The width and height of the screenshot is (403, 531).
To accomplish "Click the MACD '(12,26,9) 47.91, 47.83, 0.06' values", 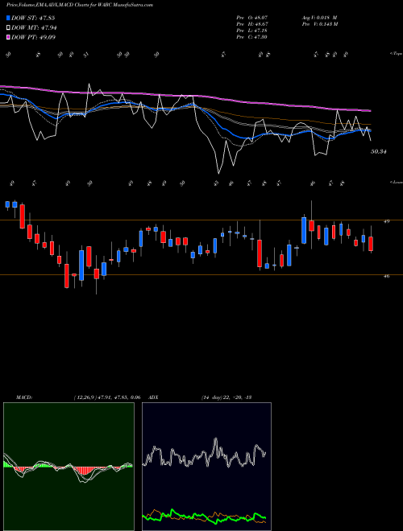I will (107, 397).
